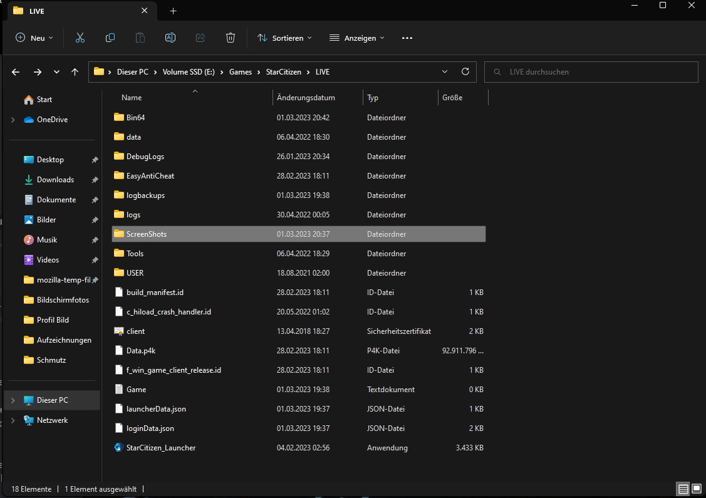Click the Share icon in toolbar
This screenshot has width=706, height=498.
[200, 38]
